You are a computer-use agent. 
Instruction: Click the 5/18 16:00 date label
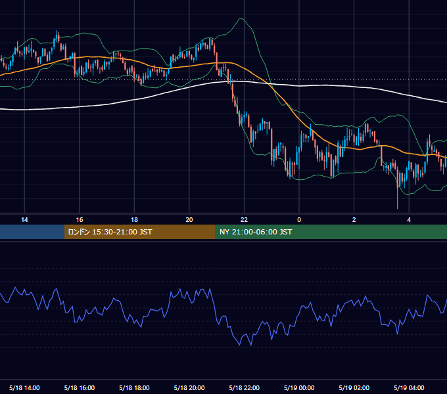[80, 387]
